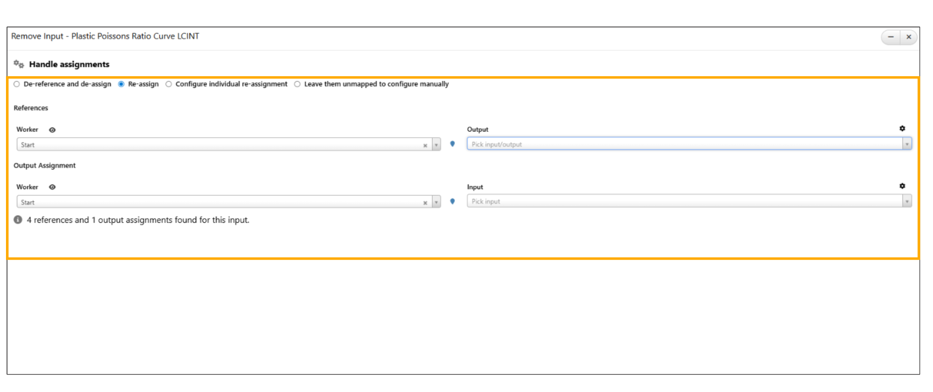
Task: Click the blue pin icon in References row
Action: click(x=452, y=144)
